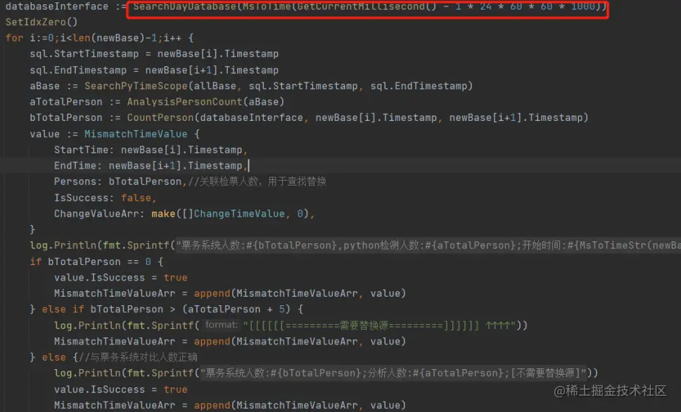
Task: Click the aBase variable declaration
Action: pos(45,86)
